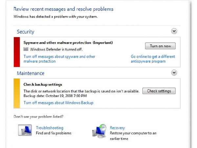
Task: Go online to get a different antispyware program
Action: tap(153, 59)
